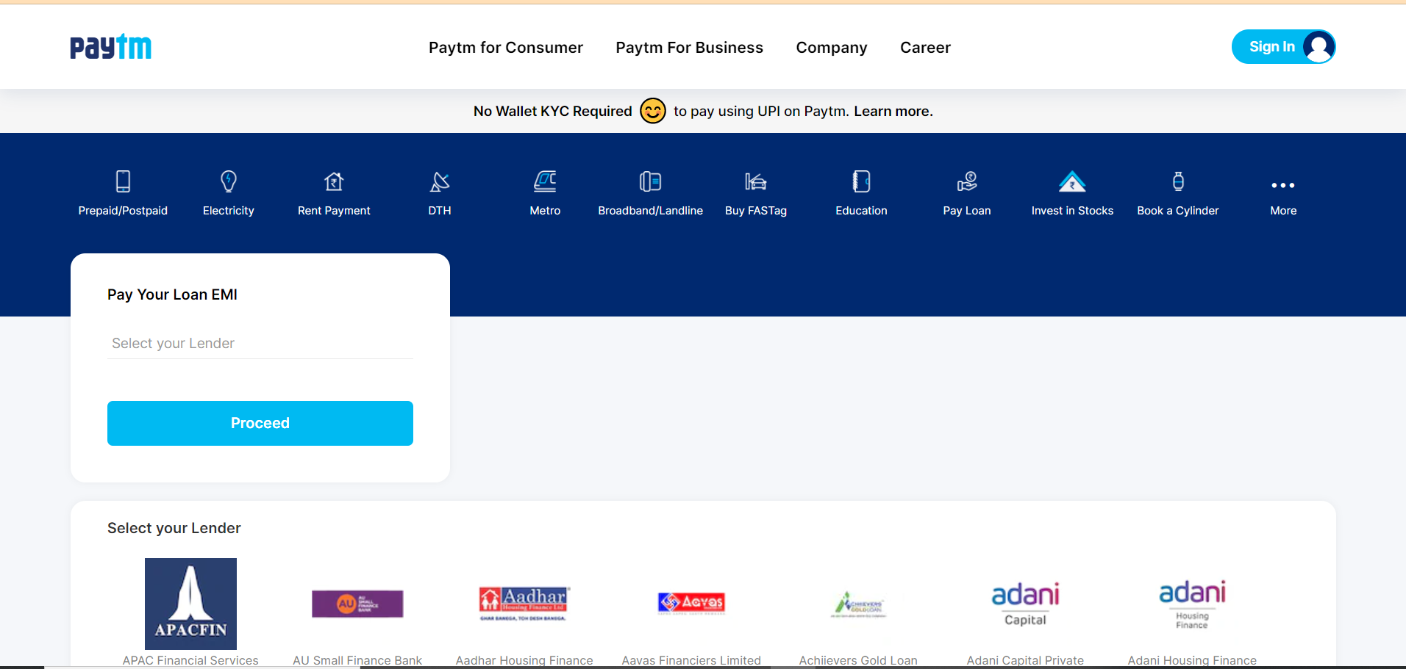Select the AU Small Finance Bank logo
The width and height of the screenshot is (1406, 669).
coord(357,604)
